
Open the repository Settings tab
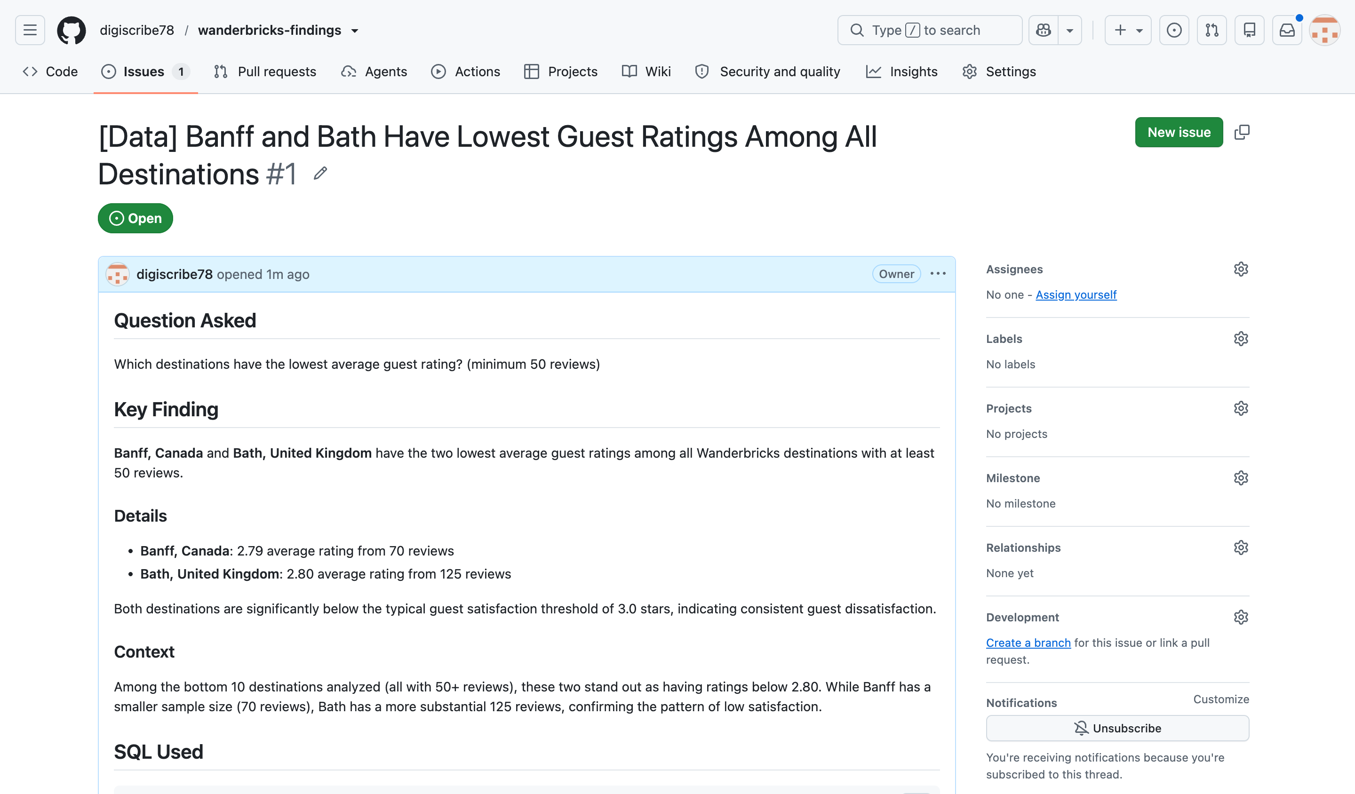click(x=999, y=71)
